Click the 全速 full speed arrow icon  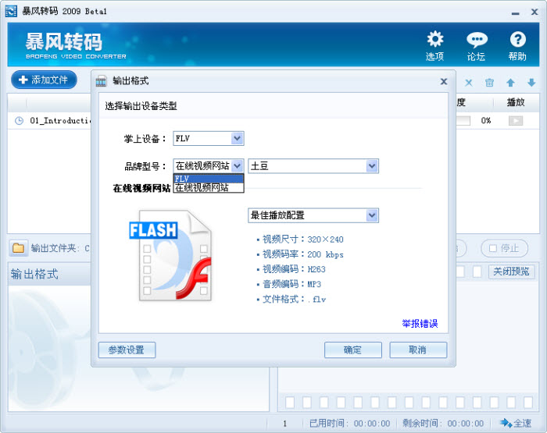point(506,423)
